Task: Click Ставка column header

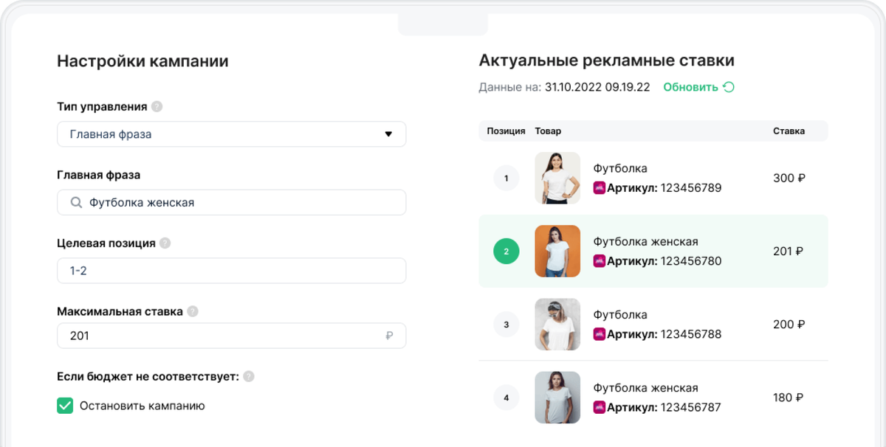Action: [789, 131]
